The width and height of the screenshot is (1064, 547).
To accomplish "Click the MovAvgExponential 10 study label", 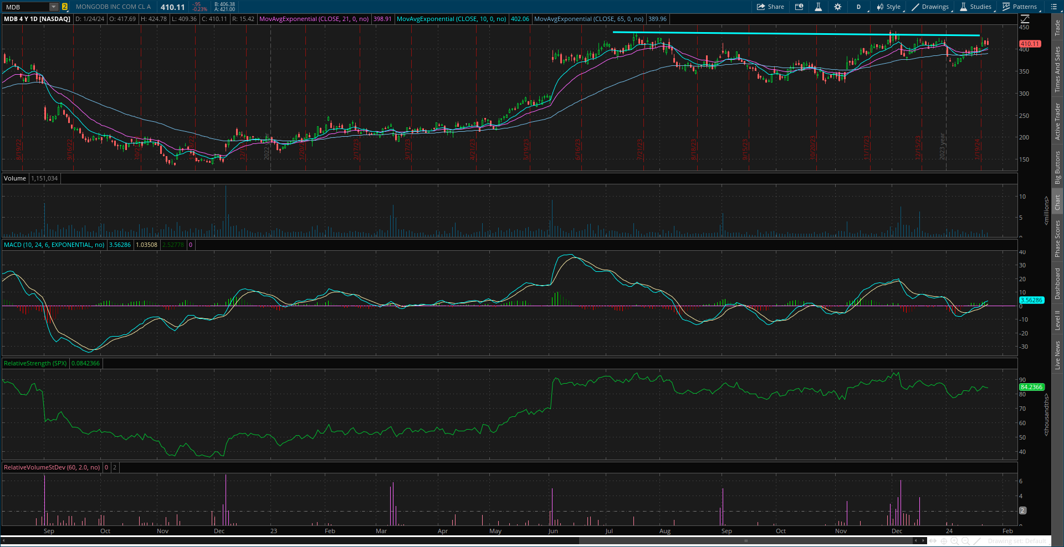I will pyautogui.click(x=452, y=19).
